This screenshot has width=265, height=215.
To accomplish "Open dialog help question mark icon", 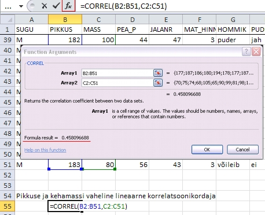I will point(246,51).
